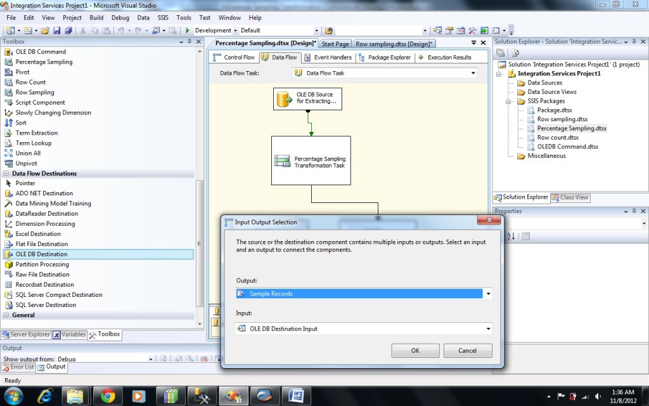The image size is (649, 406).
Task: Toggle auto-hide pin on Toolbox panel
Action: coord(189,42)
